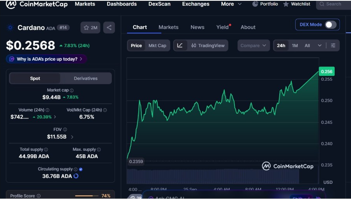Click the Cardano coin logo icon
This screenshot has width=351, height=199.
[x=10, y=28]
